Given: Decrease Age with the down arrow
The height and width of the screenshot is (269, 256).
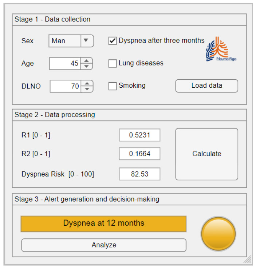Looking at the screenshot, I should (x=86, y=66).
